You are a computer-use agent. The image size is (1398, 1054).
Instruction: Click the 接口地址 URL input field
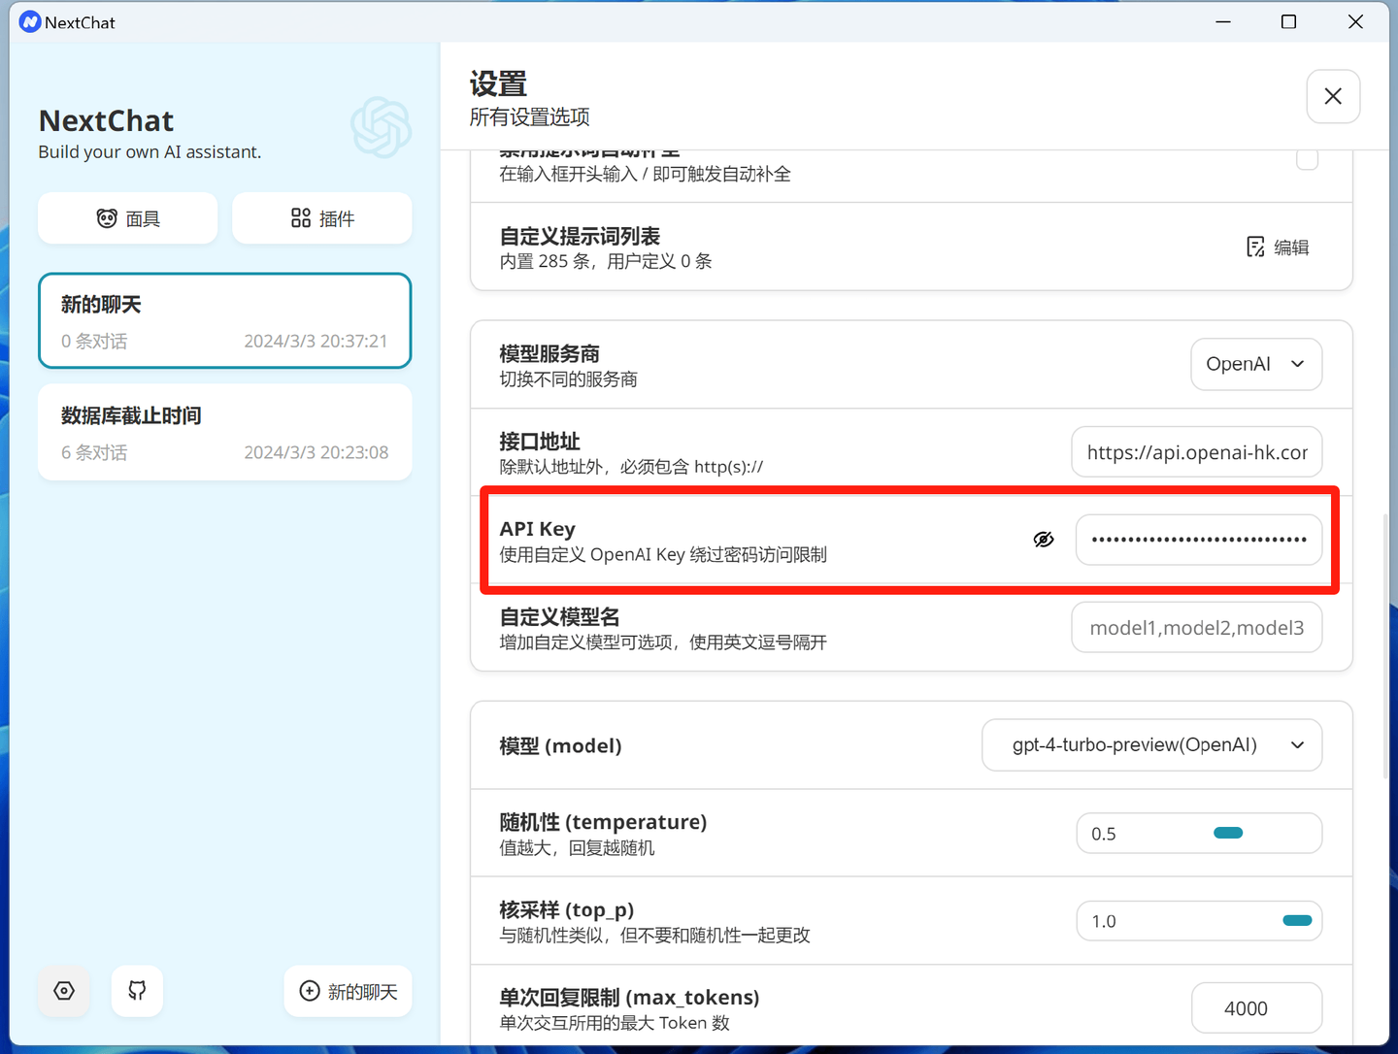coord(1196,451)
